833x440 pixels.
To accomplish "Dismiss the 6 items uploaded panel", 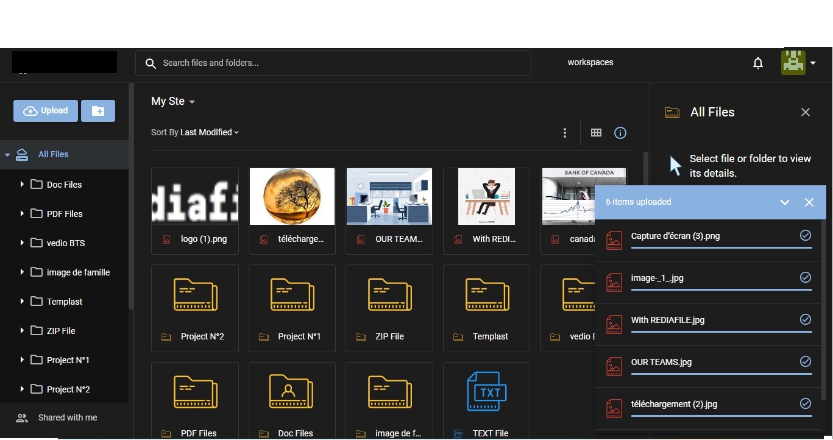I will click(x=809, y=202).
